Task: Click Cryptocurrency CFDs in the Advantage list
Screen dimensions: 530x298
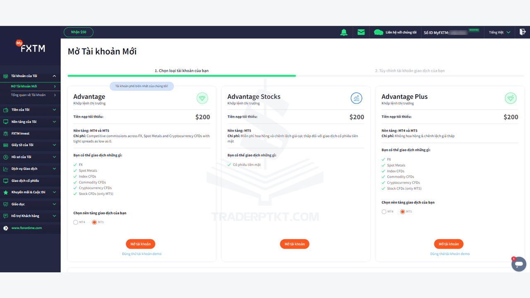Action: click(95, 188)
